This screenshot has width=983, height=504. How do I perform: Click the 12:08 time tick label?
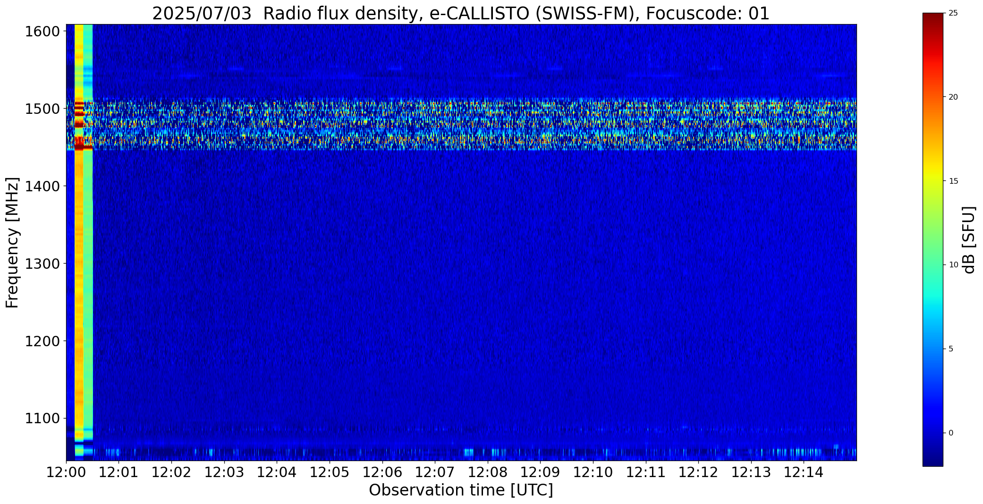pos(488,472)
